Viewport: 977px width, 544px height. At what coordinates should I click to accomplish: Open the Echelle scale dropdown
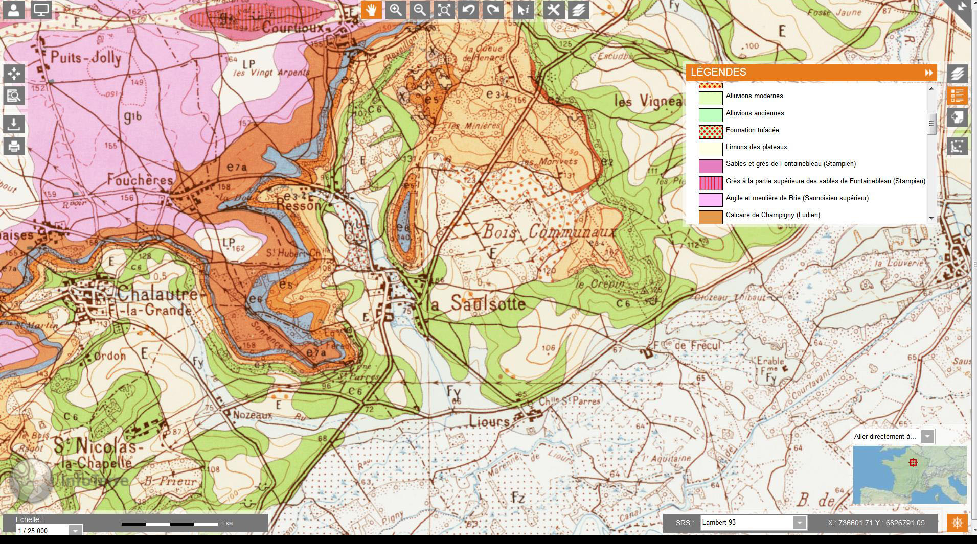click(75, 531)
